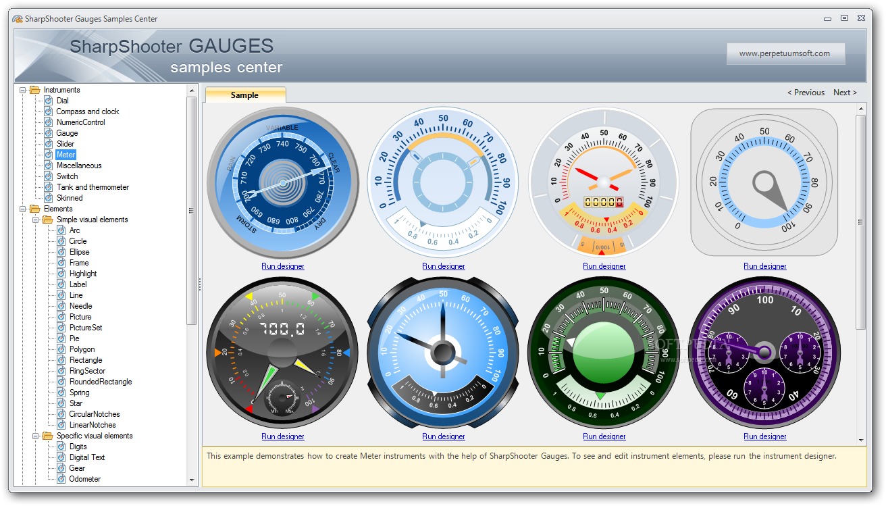Click tree panel scroll up arrow

pyautogui.click(x=192, y=91)
